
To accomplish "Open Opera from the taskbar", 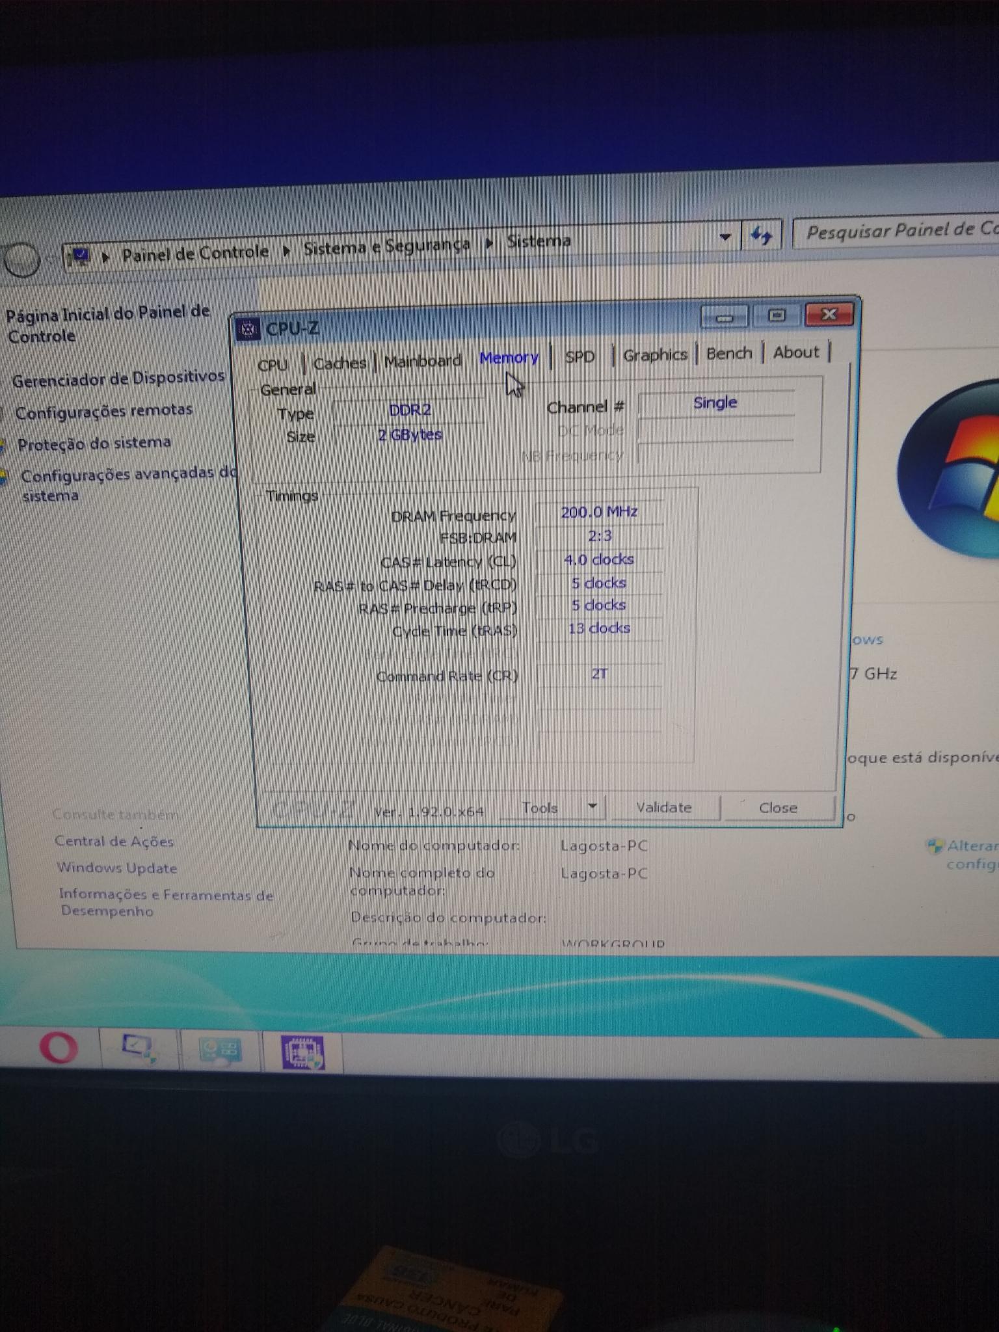I will coord(59,1047).
